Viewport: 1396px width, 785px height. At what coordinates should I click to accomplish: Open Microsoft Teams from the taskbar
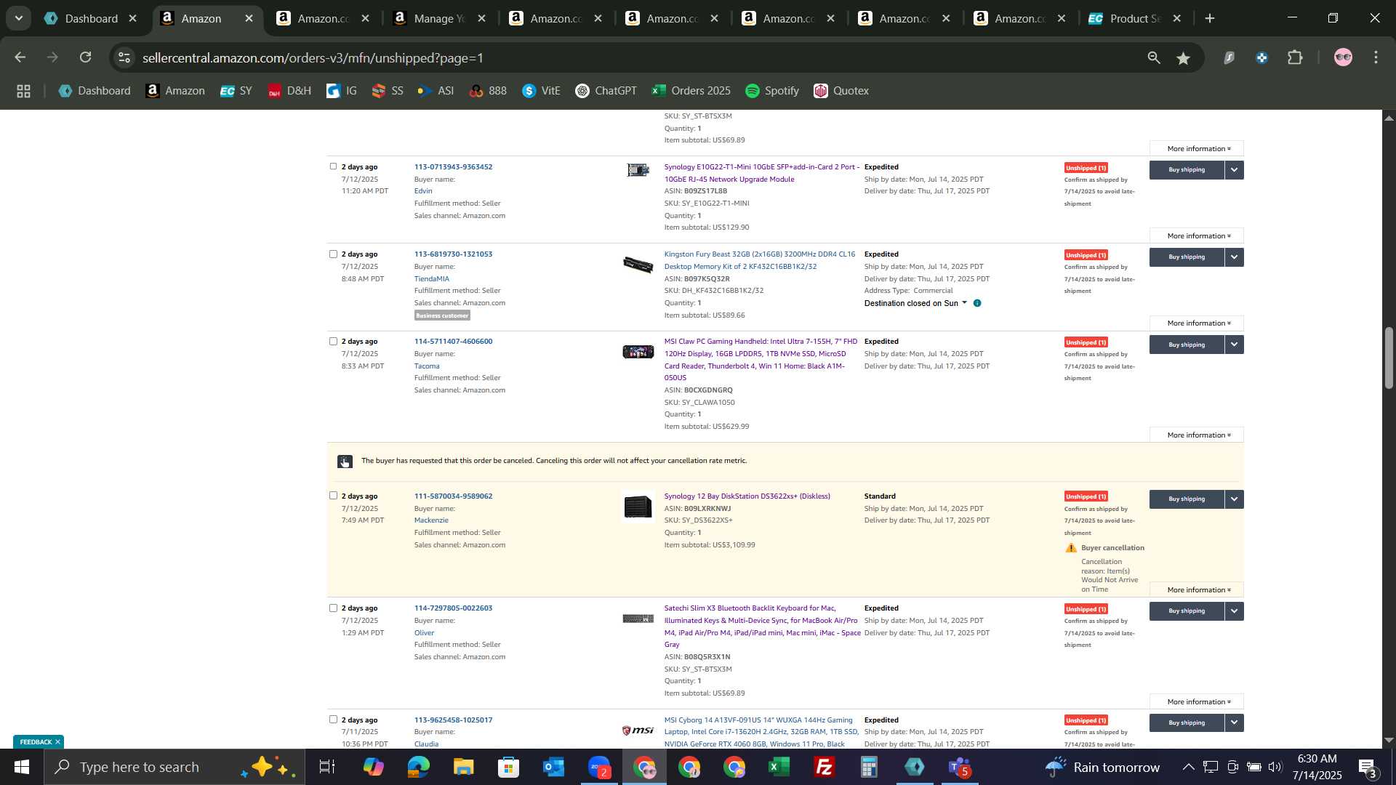click(960, 767)
